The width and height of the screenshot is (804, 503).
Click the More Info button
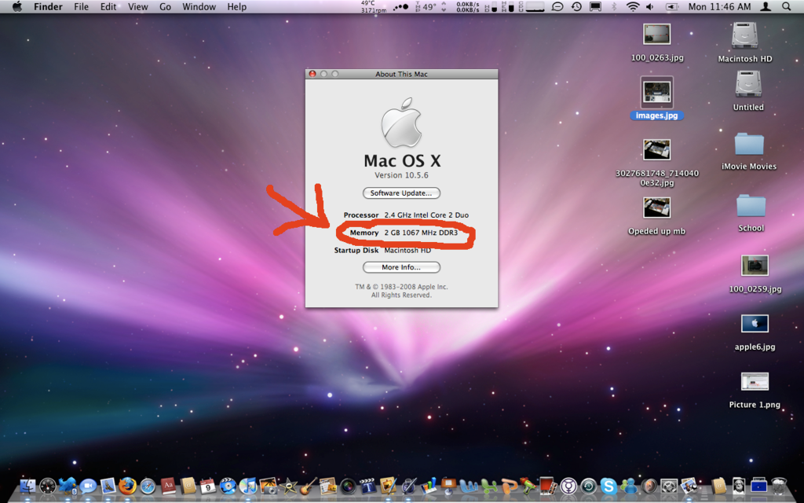[401, 267]
